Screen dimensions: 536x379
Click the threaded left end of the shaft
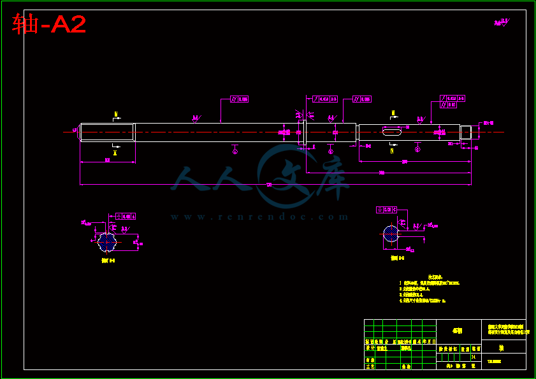coord(107,132)
